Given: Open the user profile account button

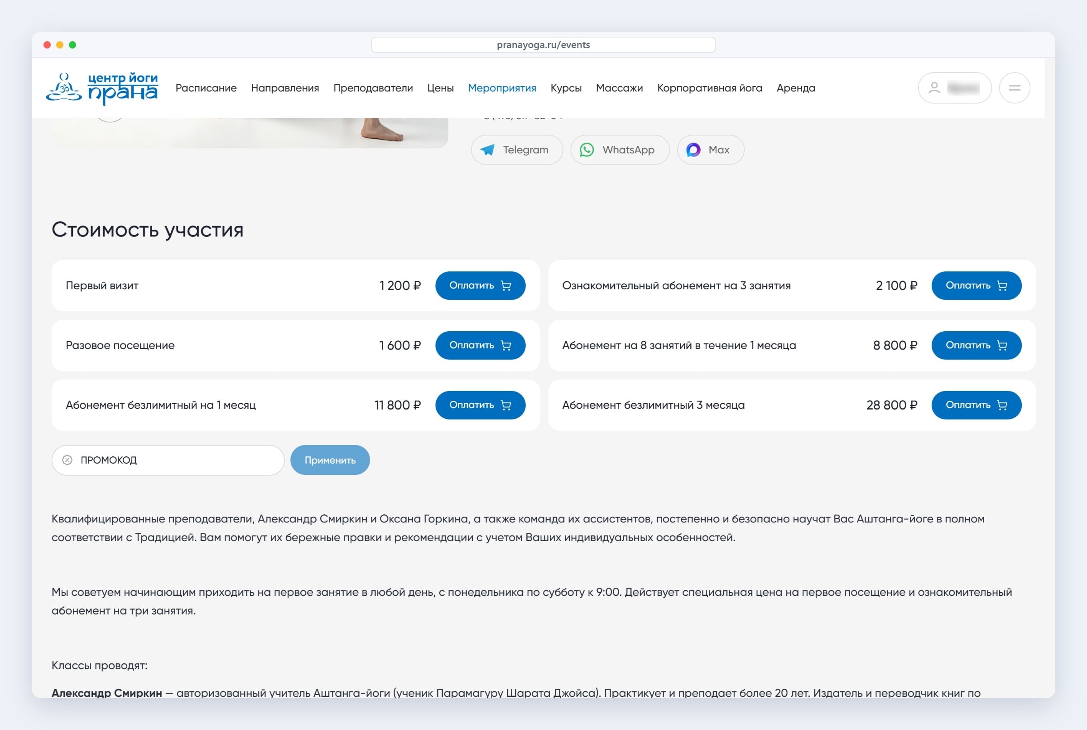Looking at the screenshot, I should (954, 88).
